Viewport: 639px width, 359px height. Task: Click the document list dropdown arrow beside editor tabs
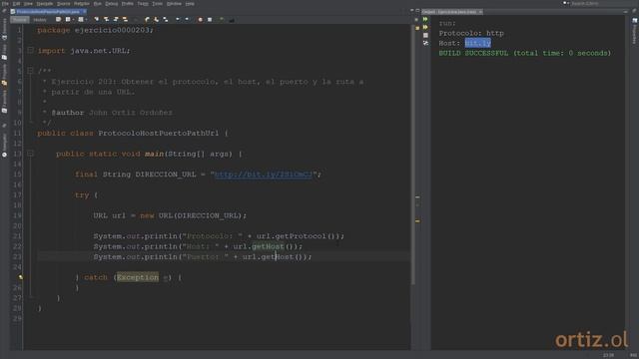coord(412,11)
